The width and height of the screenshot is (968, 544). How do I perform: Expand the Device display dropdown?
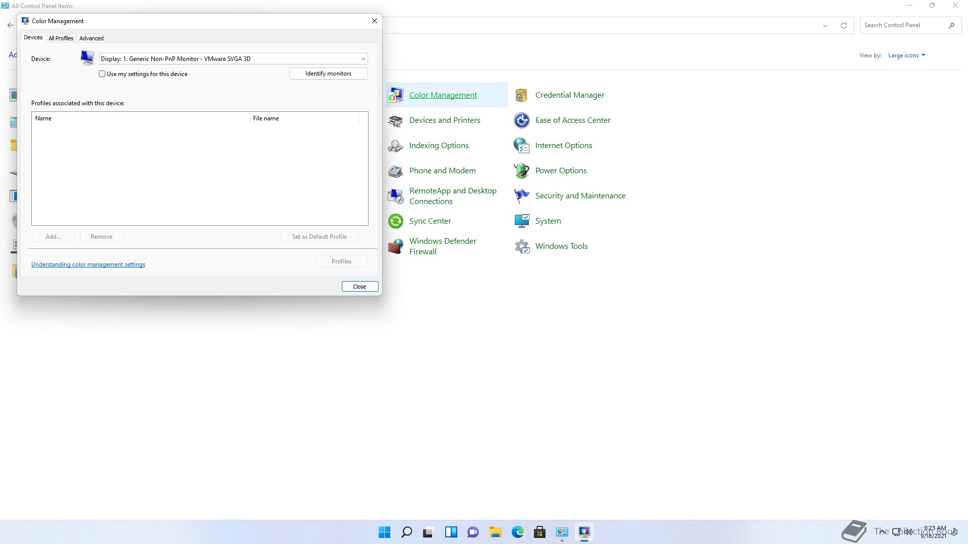tap(233, 59)
